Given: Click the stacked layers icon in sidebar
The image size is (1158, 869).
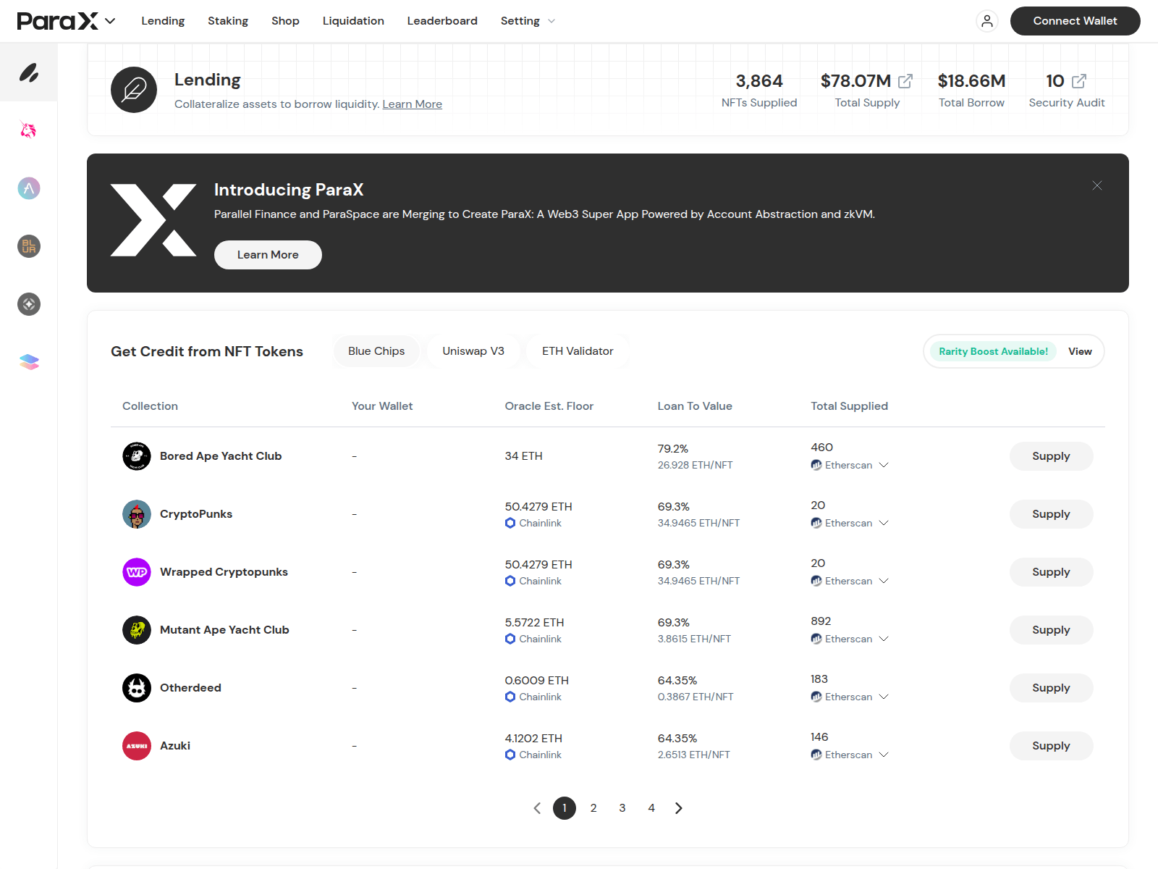Looking at the screenshot, I should click(x=29, y=362).
